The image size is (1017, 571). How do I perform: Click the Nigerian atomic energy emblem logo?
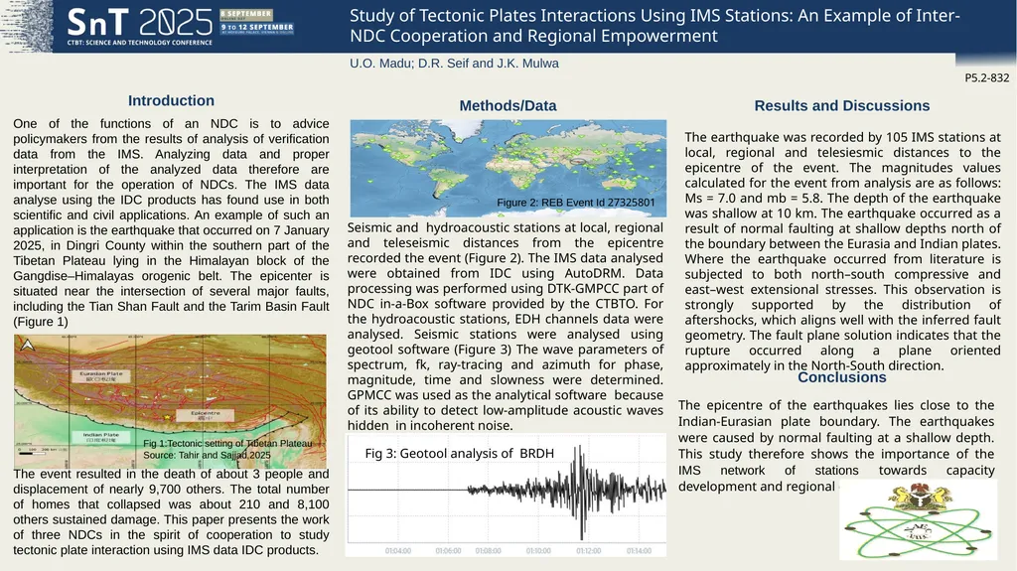(x=918, y=519)
